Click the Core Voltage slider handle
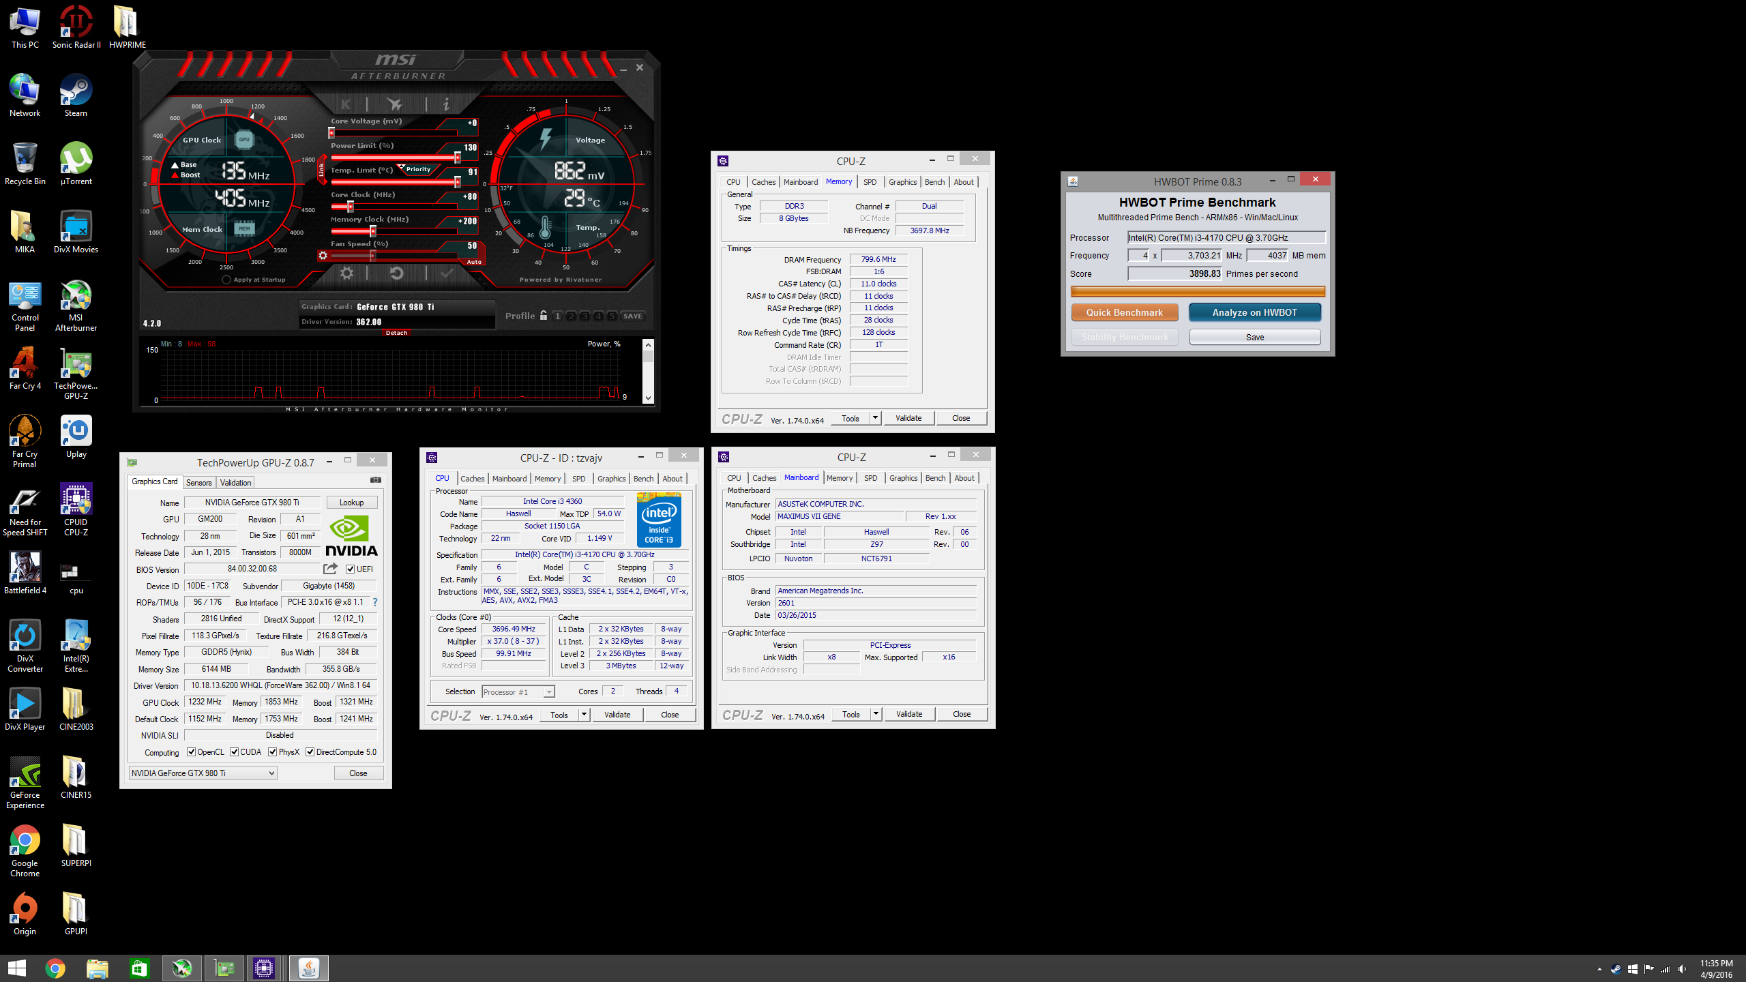Image resolution: width=1746 pixels, height=982 pixels. click(332, 133)
